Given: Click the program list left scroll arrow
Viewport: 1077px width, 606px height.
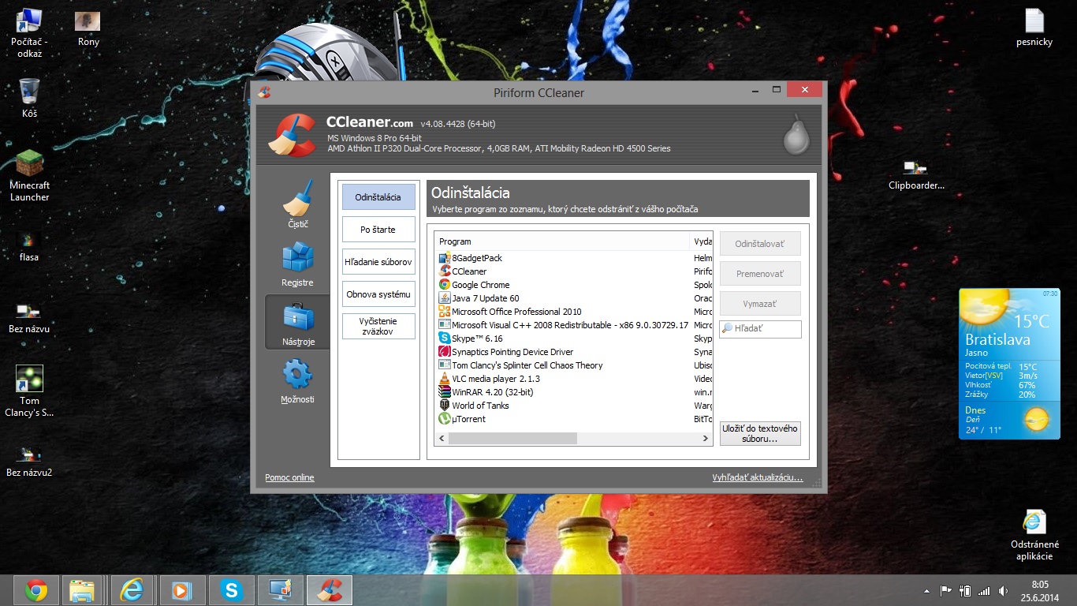Looking at the screenshot, I should coord(442,438).
